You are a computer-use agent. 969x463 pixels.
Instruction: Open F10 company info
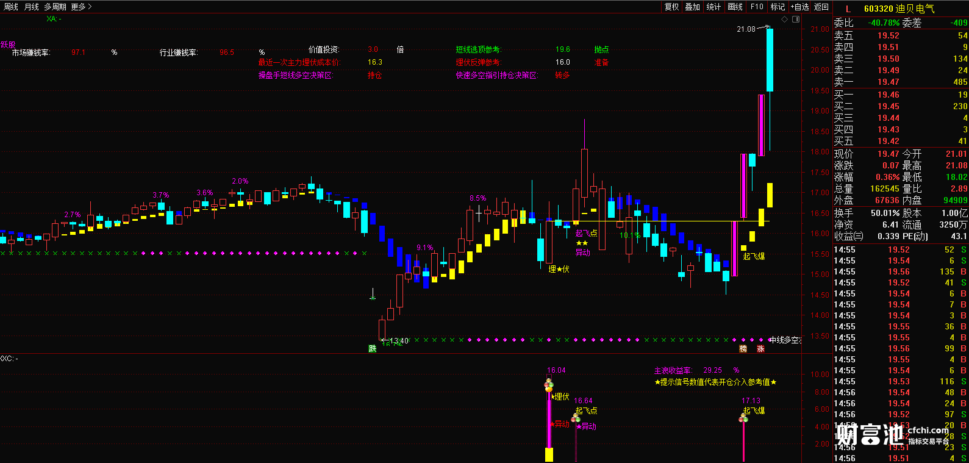point(757,7)
